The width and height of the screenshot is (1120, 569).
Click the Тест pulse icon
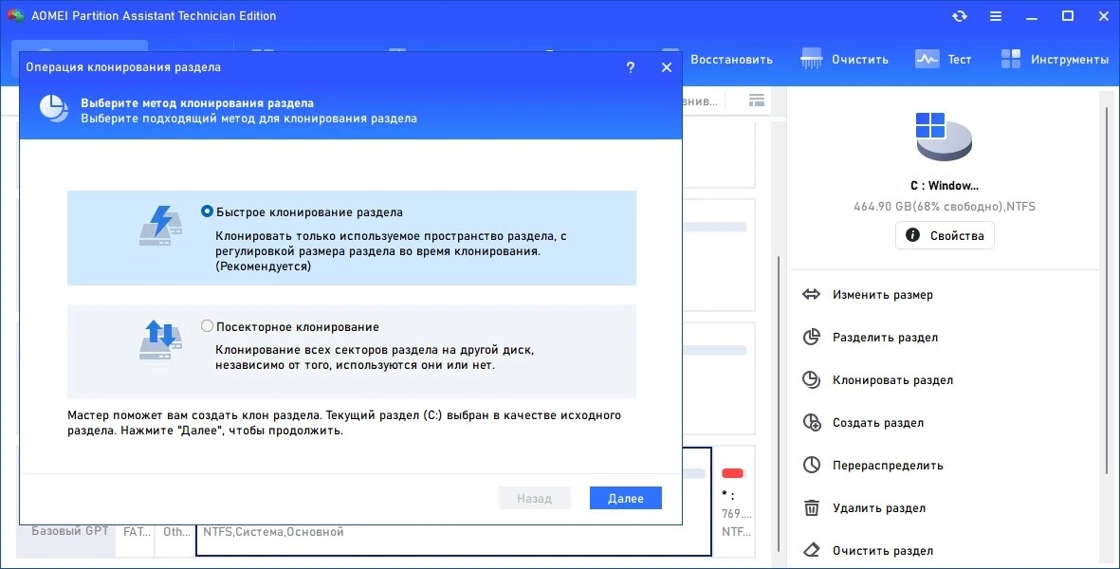pos(927,59)
